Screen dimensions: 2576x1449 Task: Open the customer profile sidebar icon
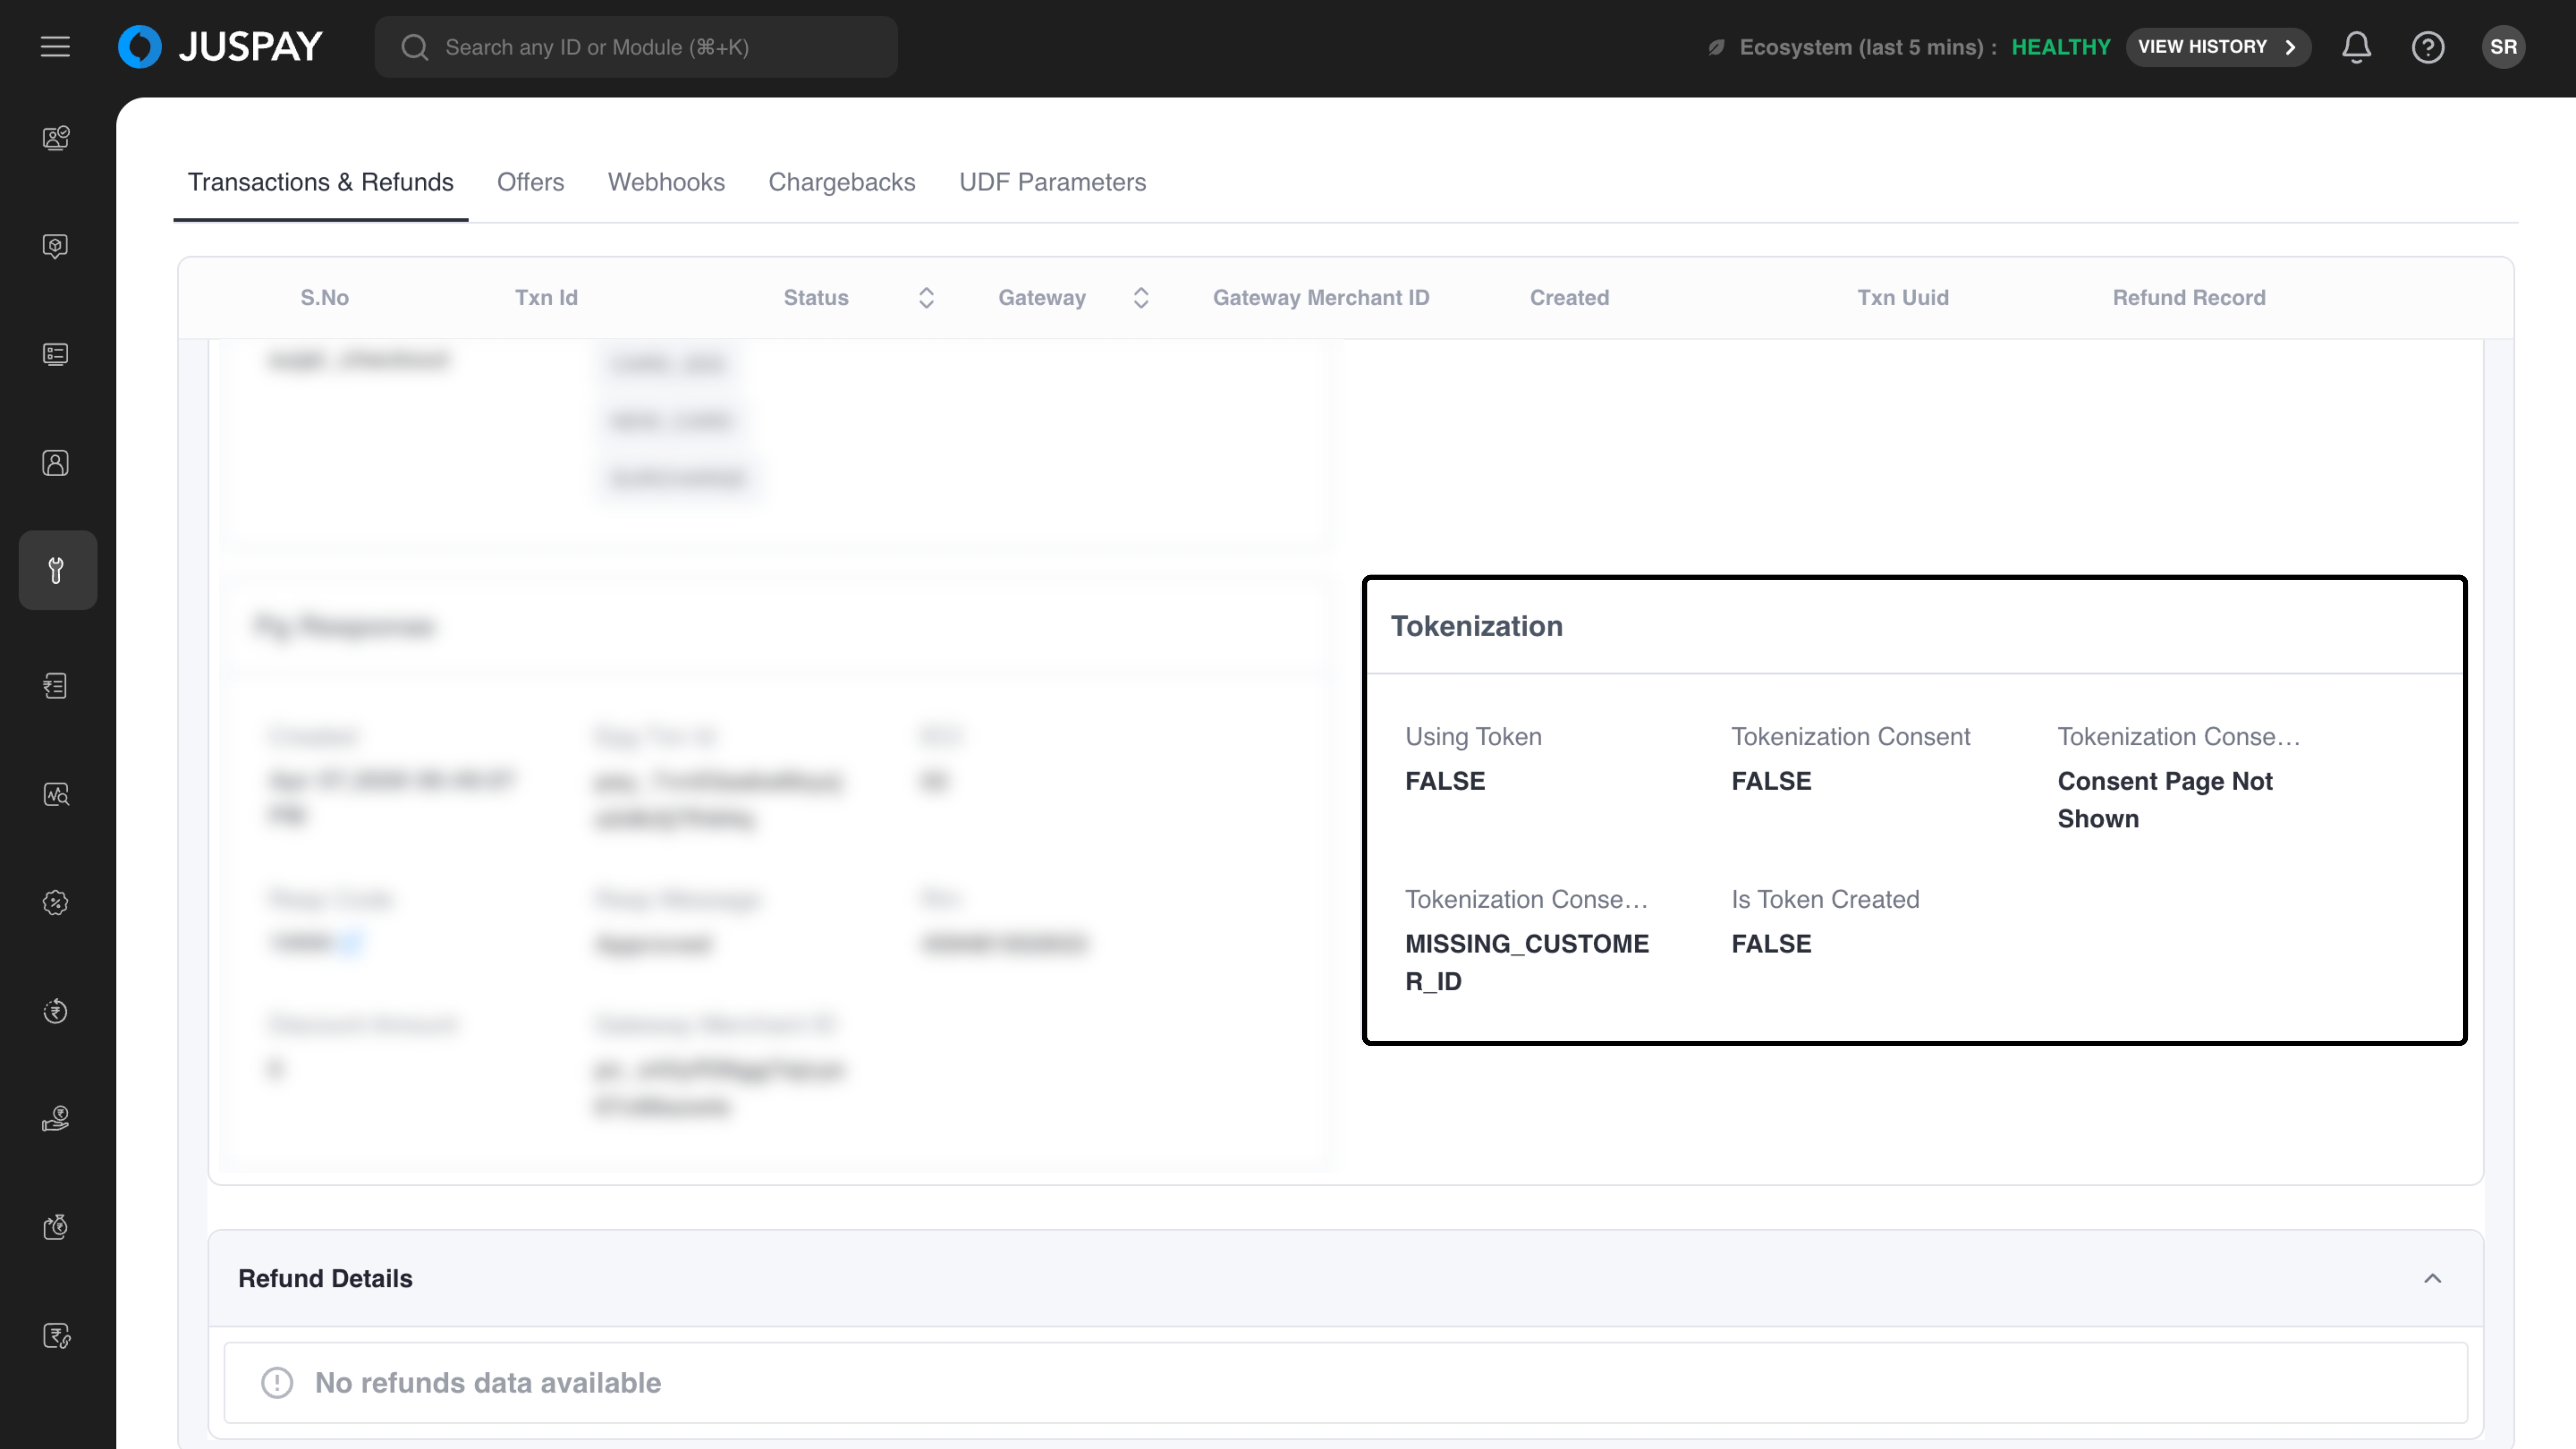click(56, 463)
